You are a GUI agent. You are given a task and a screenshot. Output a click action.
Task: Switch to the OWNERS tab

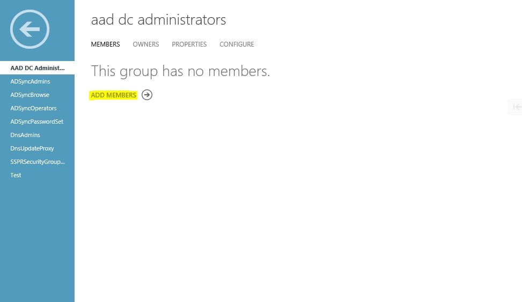coord(146,44)
